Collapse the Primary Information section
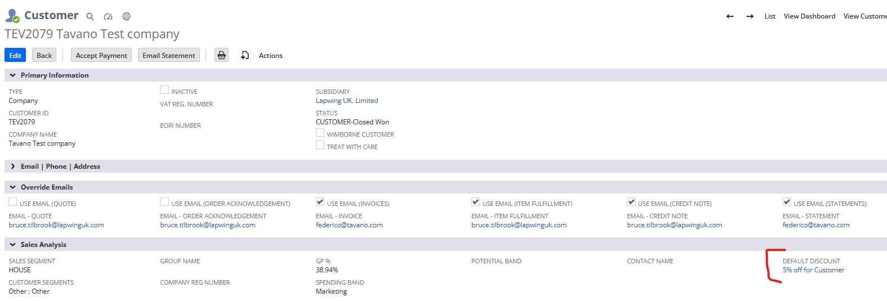 pos(12,75)
